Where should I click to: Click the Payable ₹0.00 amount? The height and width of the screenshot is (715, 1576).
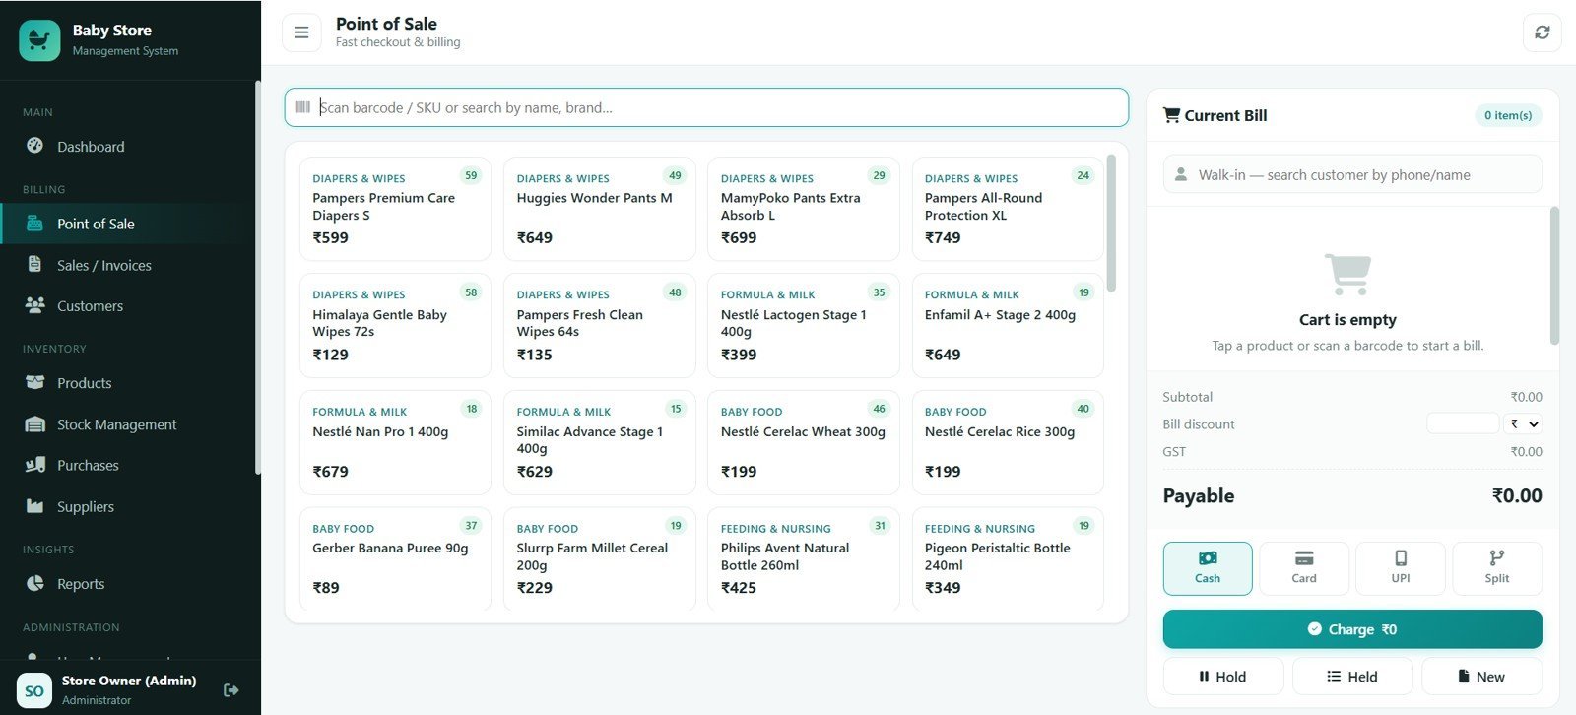(x=1517, y=495)
